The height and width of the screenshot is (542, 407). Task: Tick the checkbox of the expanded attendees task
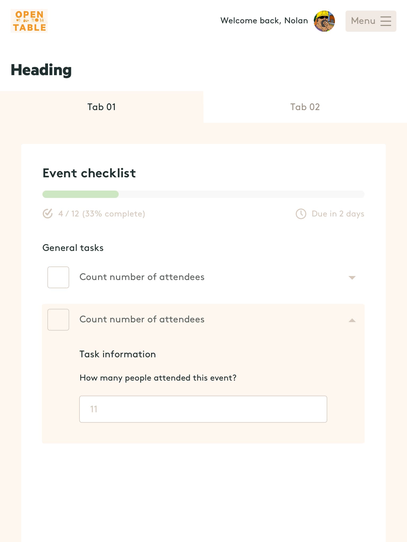[58, 320]
